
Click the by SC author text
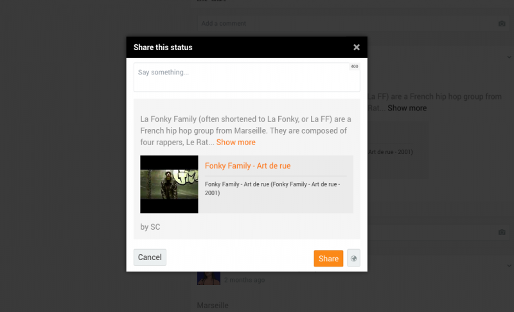(x=150, y=227)
